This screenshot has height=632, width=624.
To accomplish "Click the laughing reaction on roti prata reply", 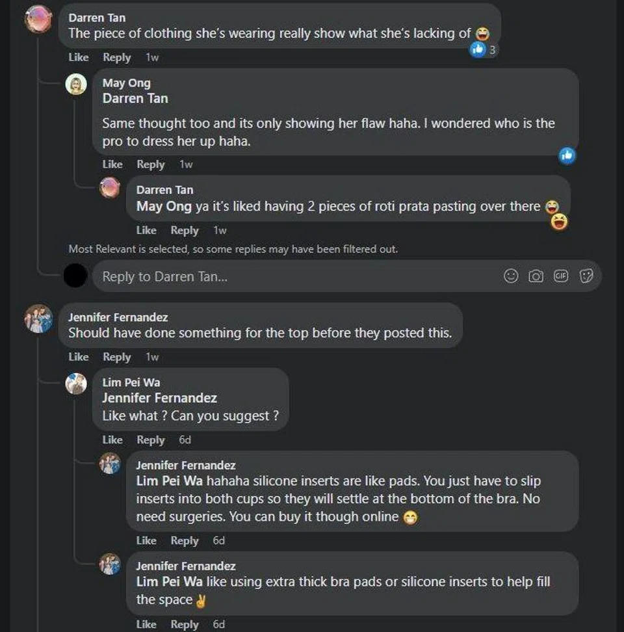I will [x=558, y=222].
